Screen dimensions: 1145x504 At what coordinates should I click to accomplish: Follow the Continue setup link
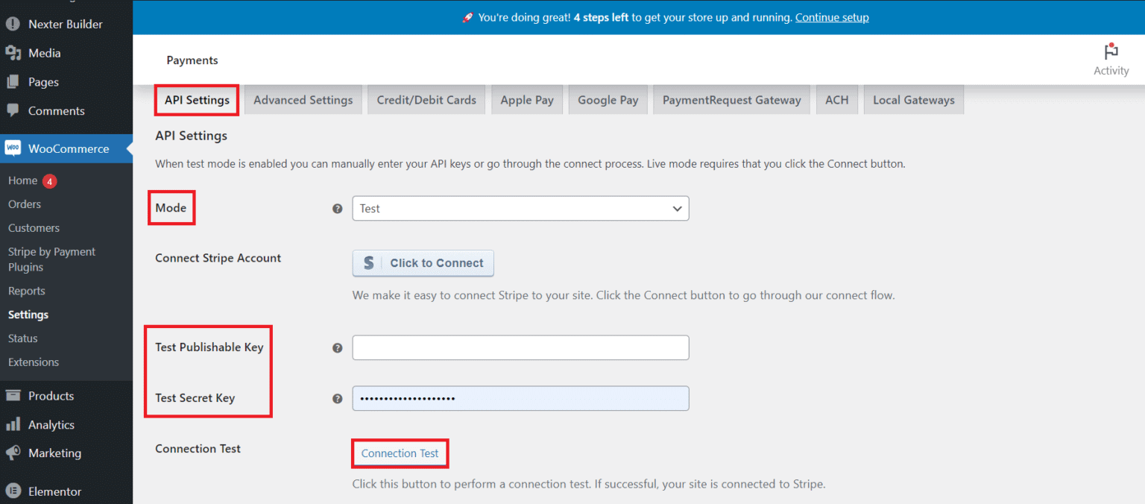coord(832,17)
